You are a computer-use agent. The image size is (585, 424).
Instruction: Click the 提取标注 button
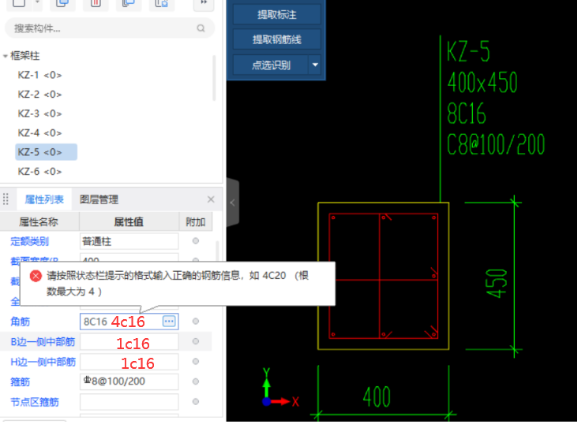(277, 14)
